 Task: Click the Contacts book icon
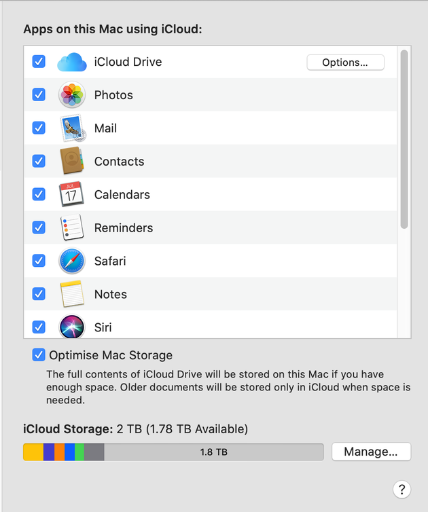[x=72, y=161]
